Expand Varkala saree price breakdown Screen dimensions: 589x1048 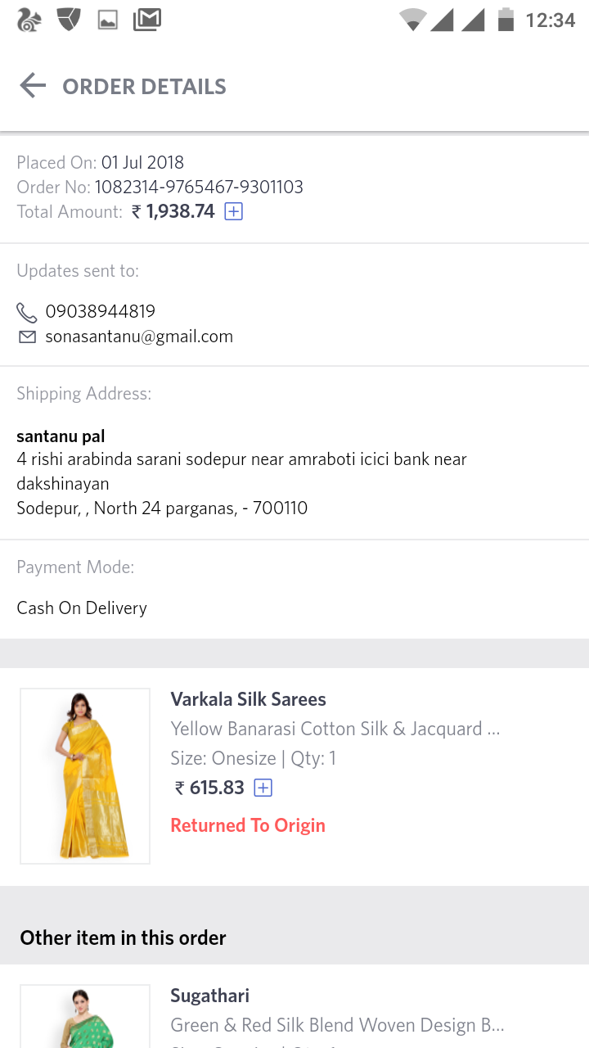(x=263, y=788)
